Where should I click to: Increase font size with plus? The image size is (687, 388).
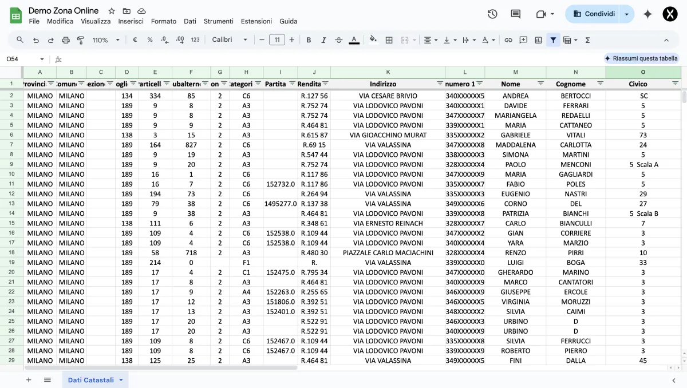[x=292, y=40]
